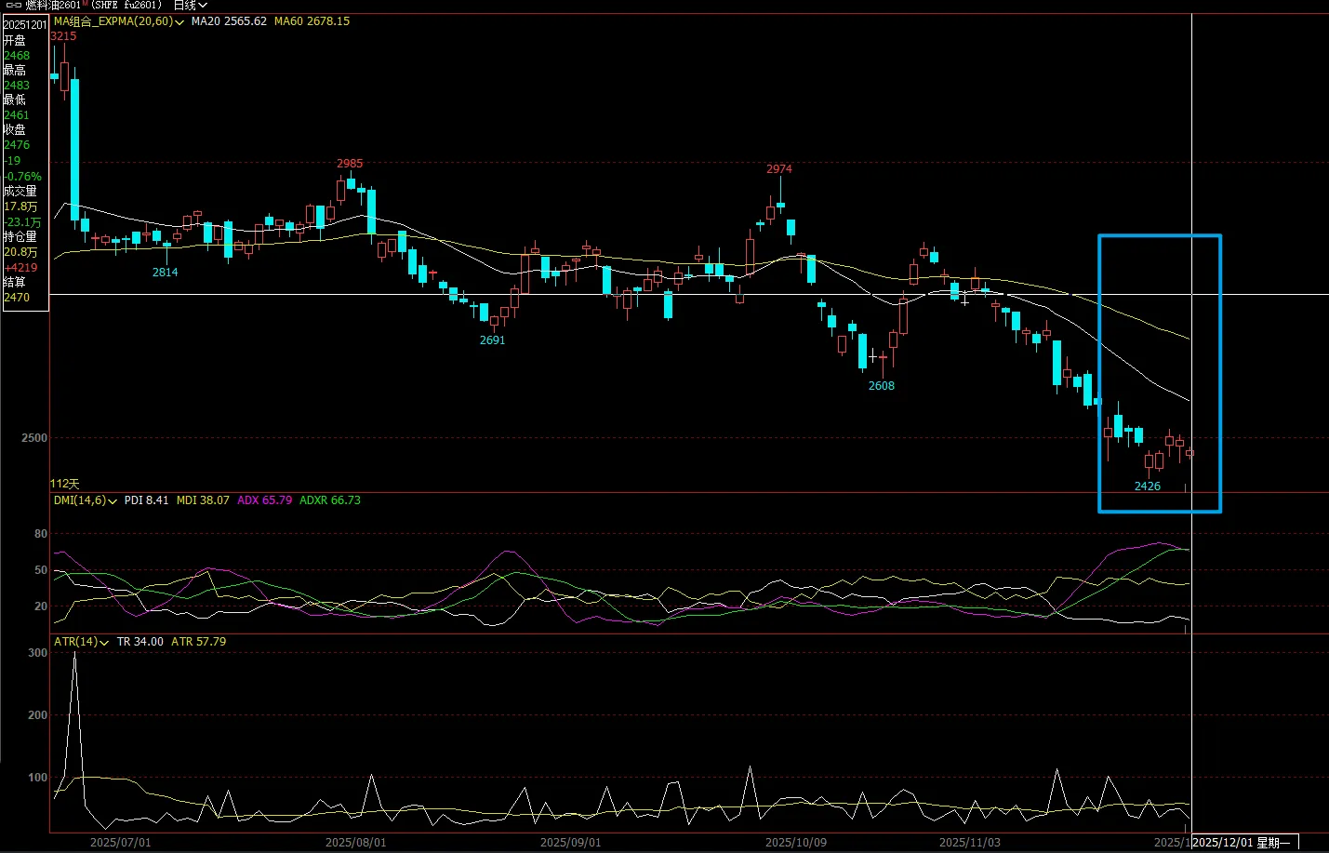Image resolution: width=1329 pixels, height=853 pixels.
Task: Click the PDI 8.41 indicator label
Action: (x=146, y=500)
